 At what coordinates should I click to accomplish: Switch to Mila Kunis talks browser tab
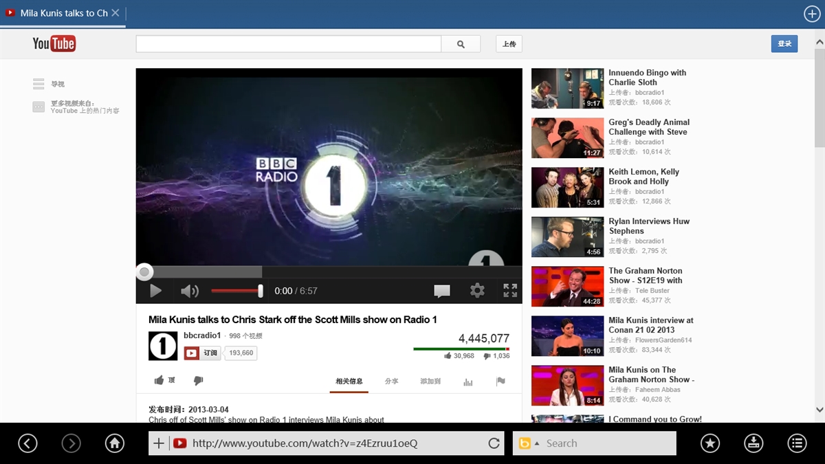pos(63,13)
